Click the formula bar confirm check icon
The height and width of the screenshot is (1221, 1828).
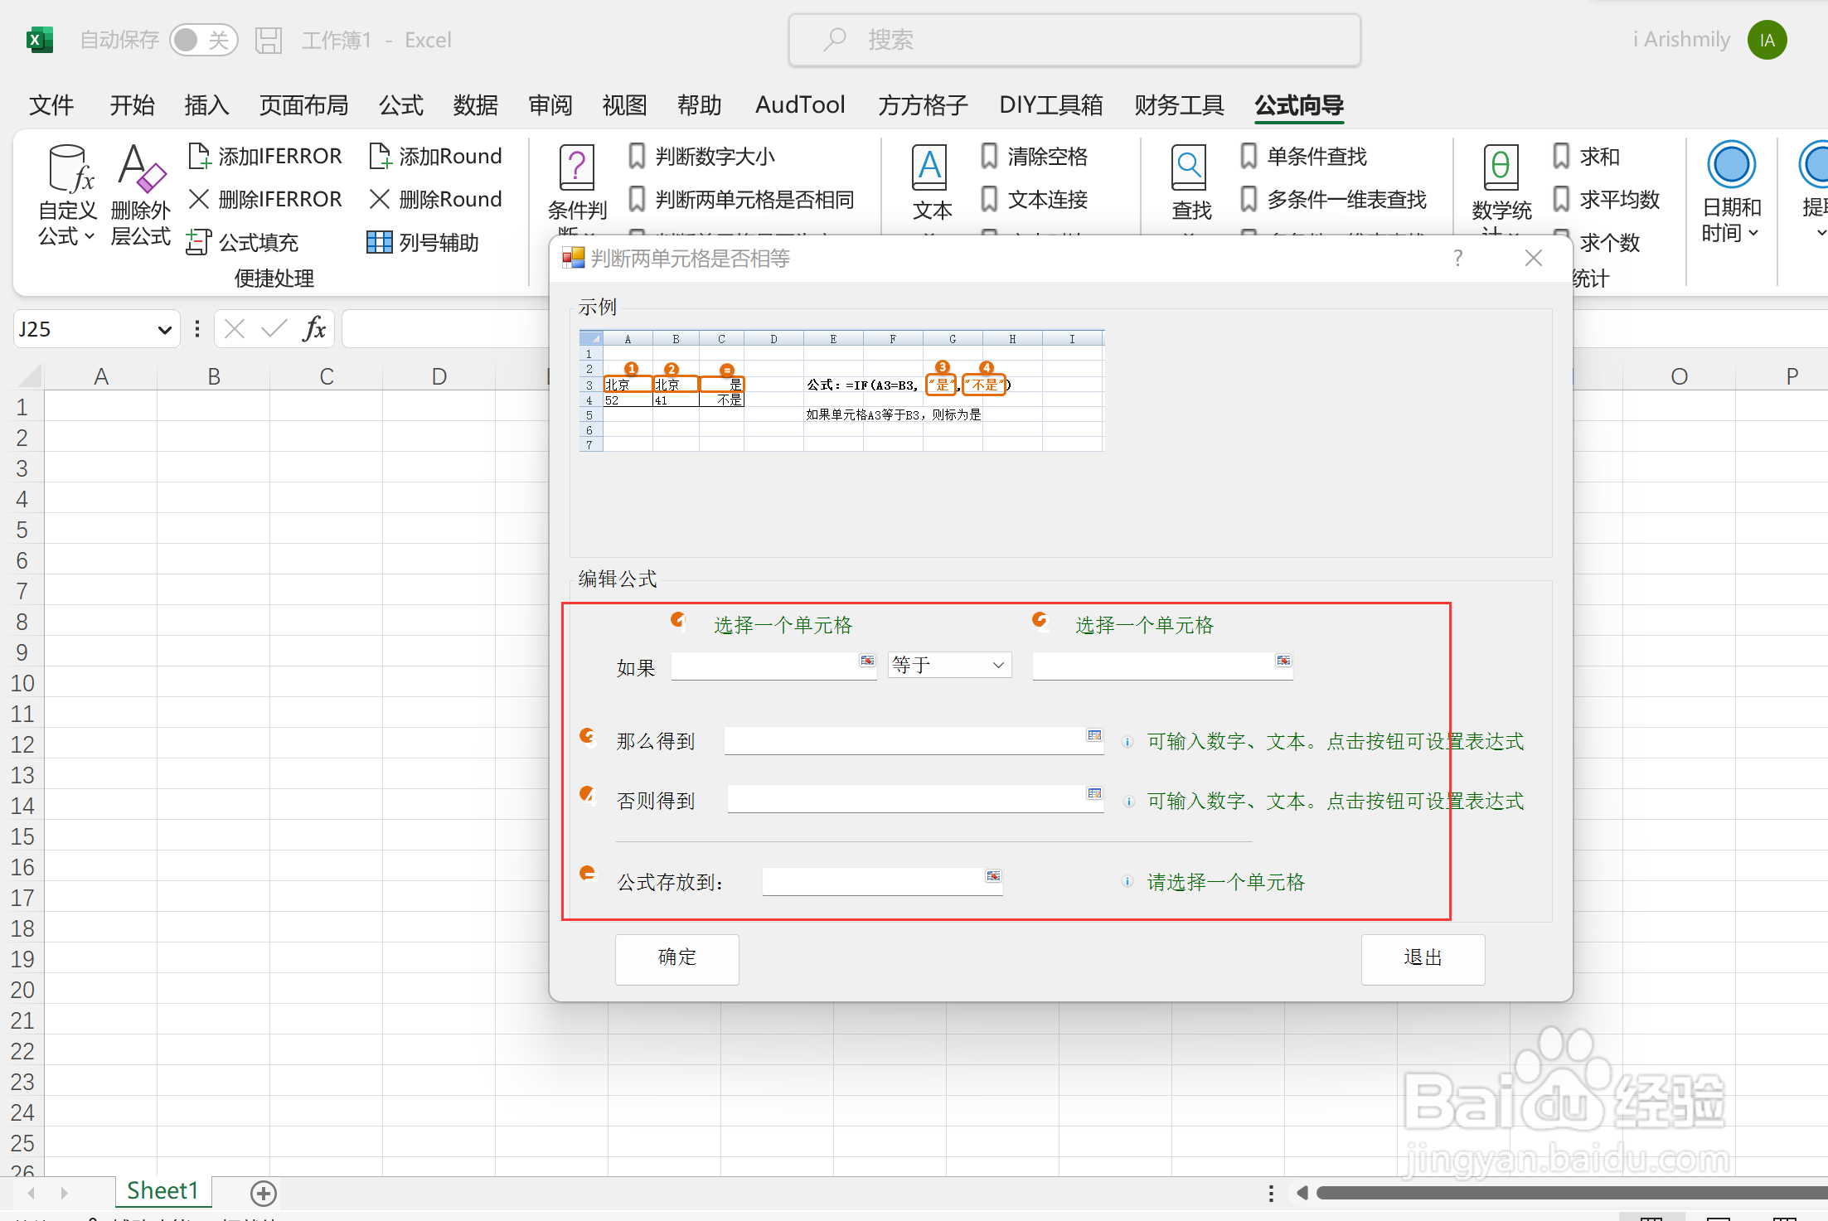click(274, 329)
